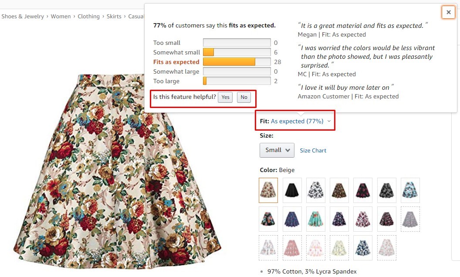Expand the Fit: As expected dropdown
Screen dimensions: 460x277
click(x=295, y=121)
